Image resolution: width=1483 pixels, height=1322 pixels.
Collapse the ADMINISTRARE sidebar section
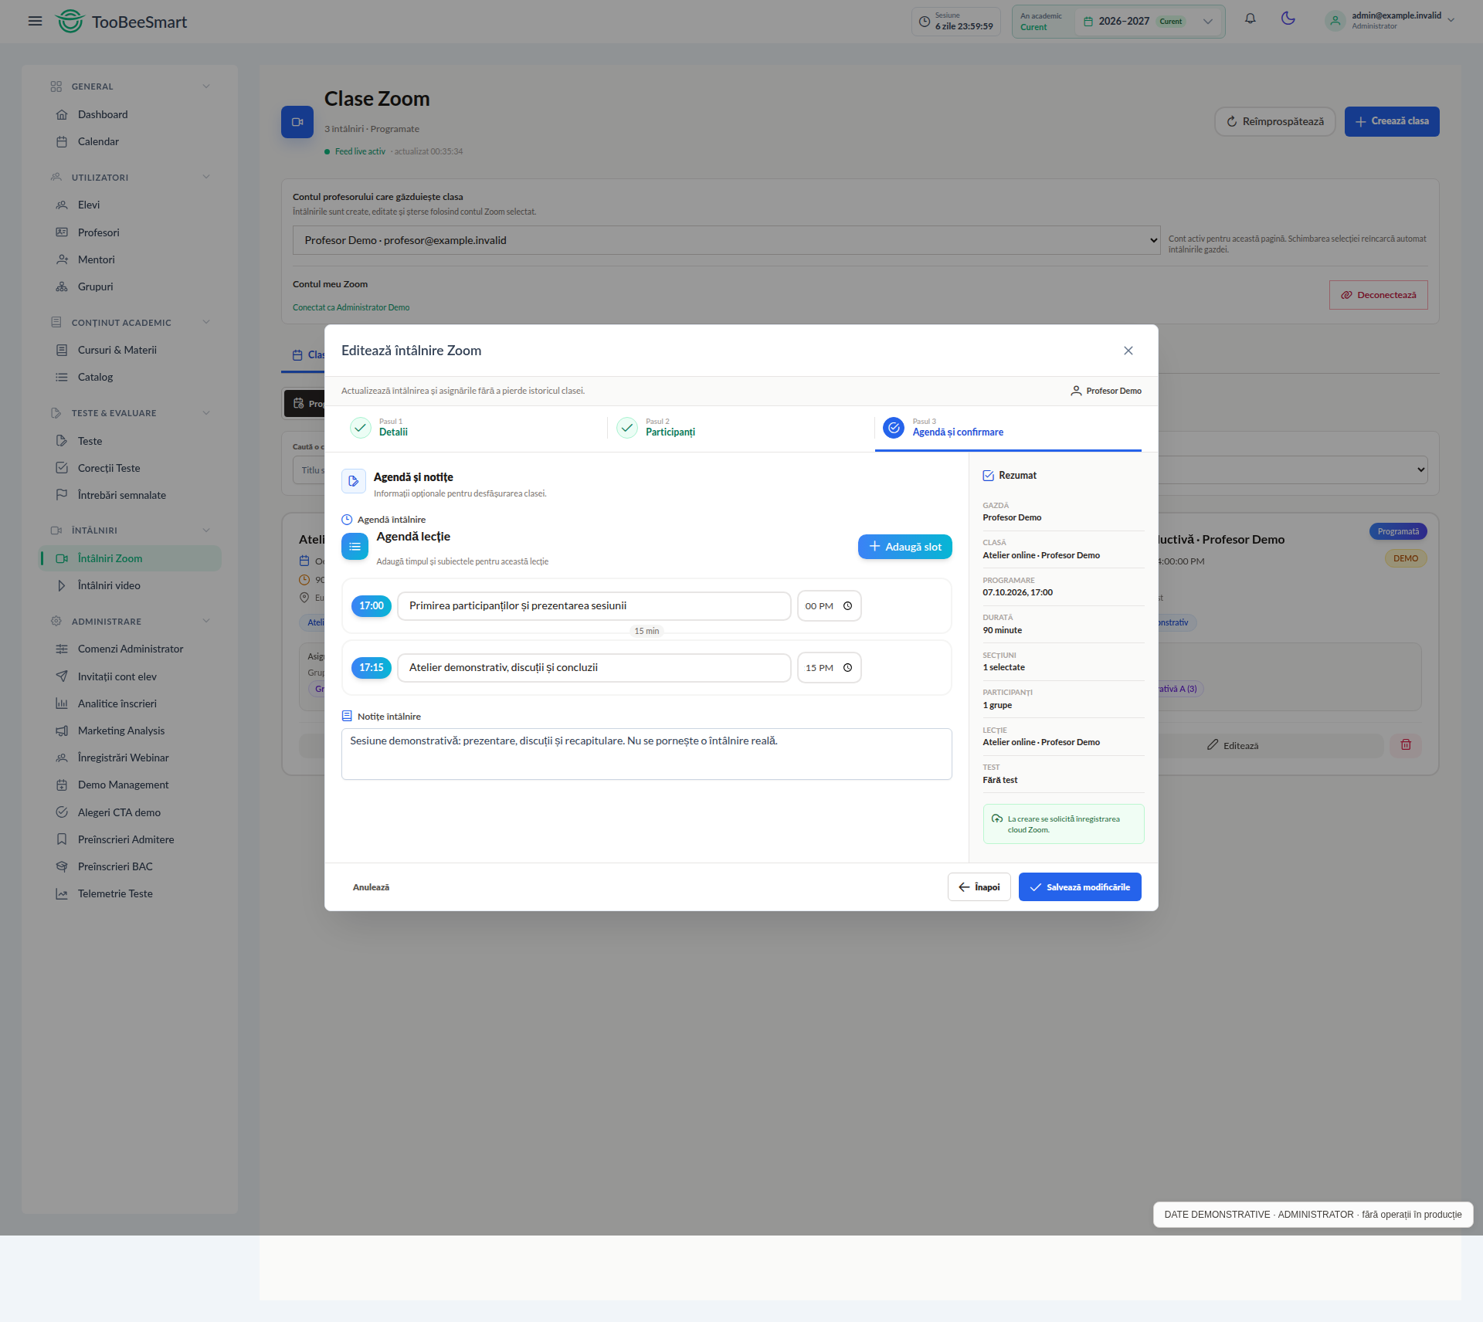pyautogui.click(x=206, y=621)
